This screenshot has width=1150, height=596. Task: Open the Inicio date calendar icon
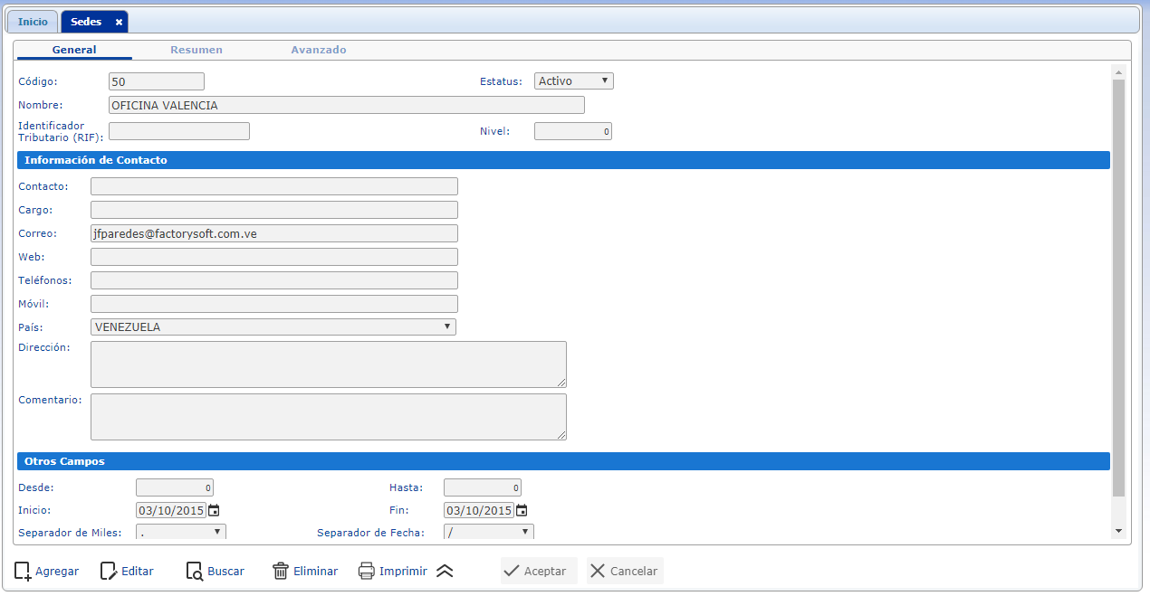pyautogui.click(x=214, y=510)
